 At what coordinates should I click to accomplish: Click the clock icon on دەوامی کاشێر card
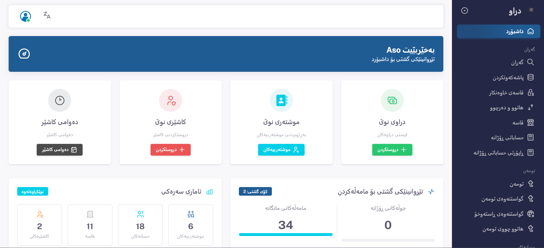[60, 100]
